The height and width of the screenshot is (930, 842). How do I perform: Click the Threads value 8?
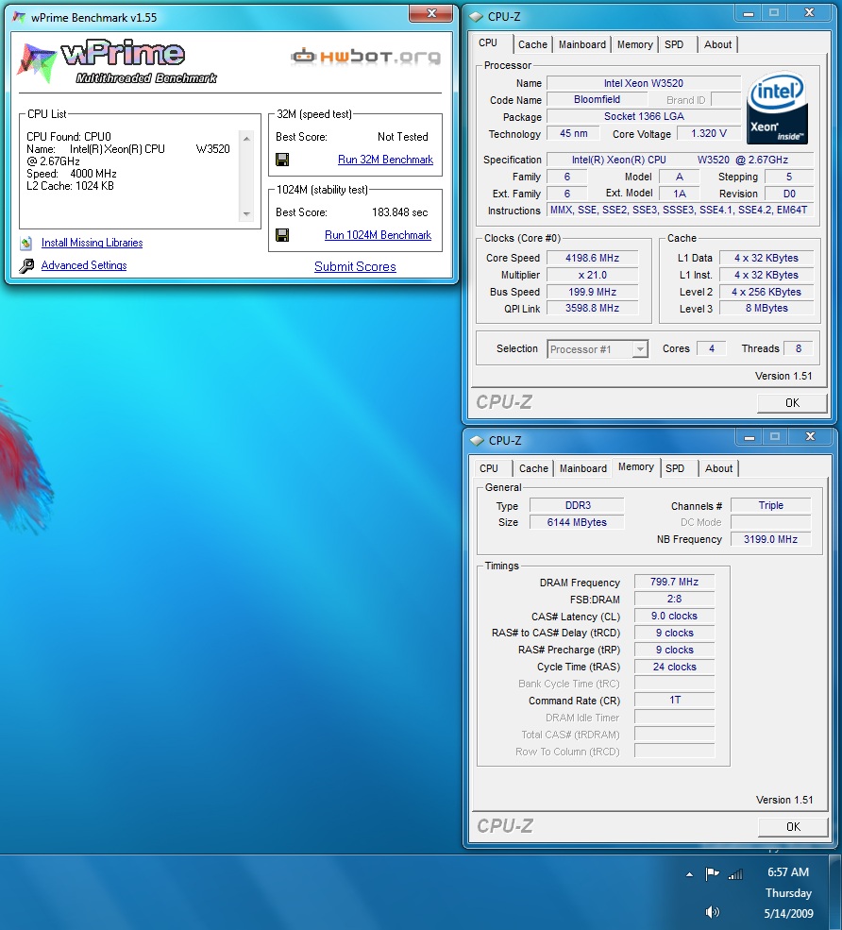[x=799, y=348]
